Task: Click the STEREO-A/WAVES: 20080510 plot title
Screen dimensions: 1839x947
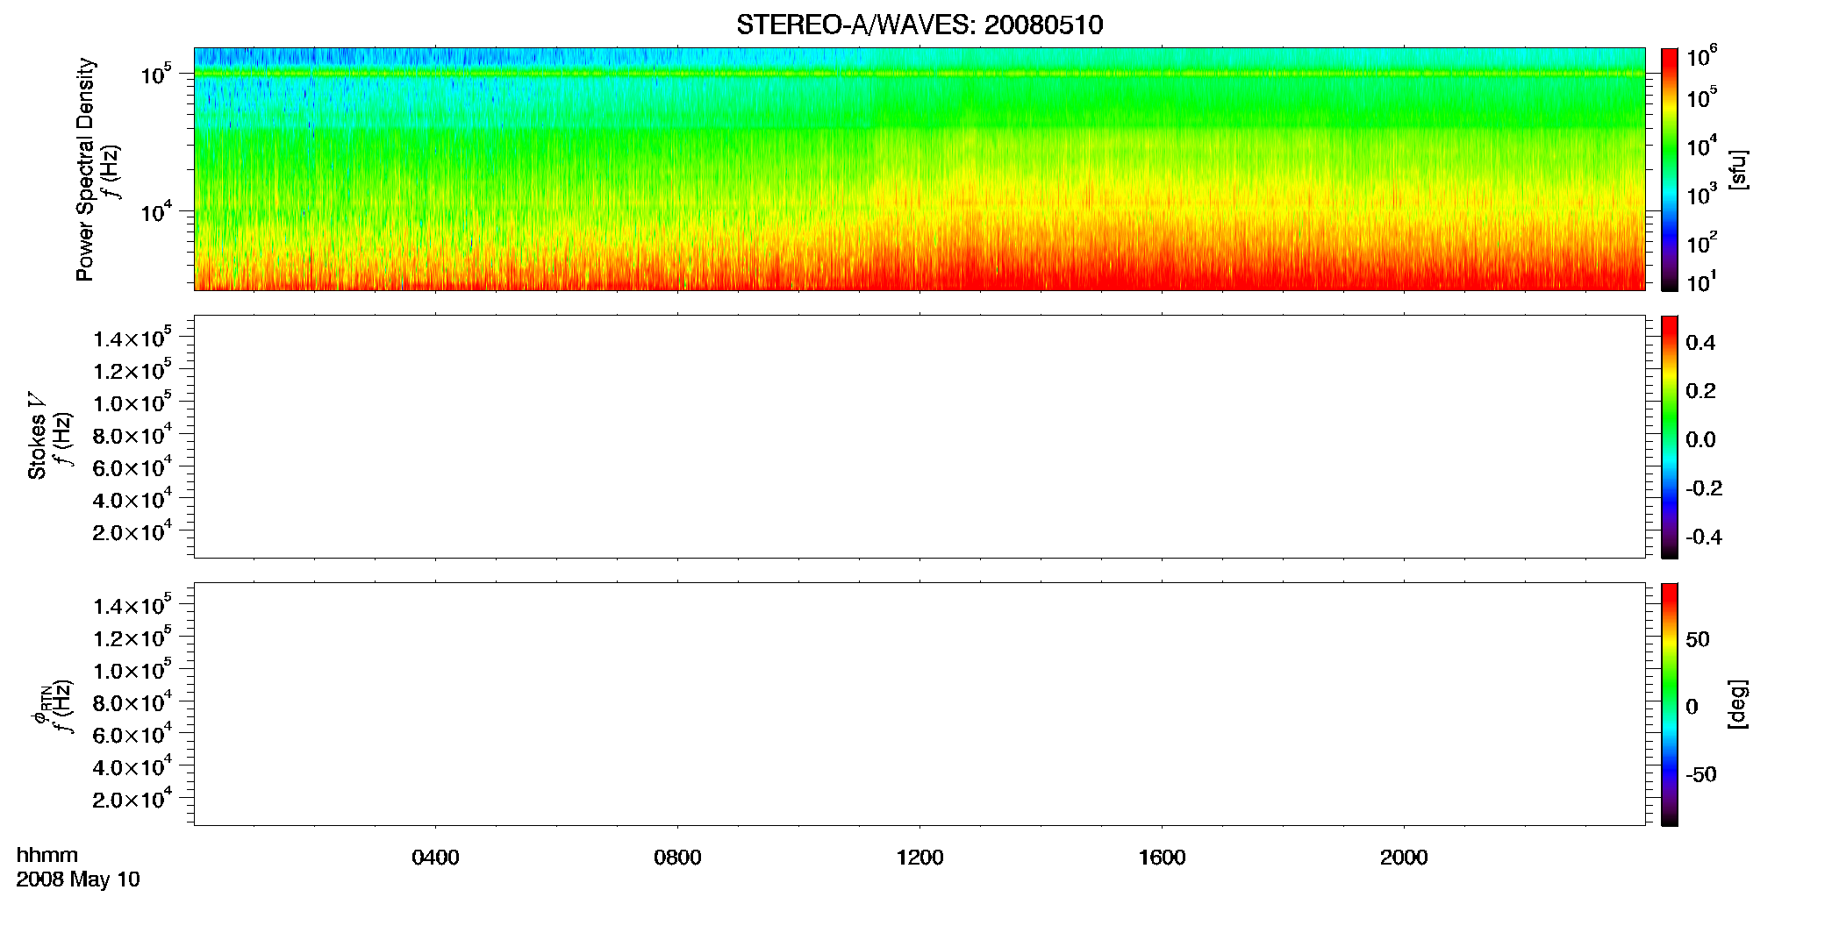Action: 919,25
